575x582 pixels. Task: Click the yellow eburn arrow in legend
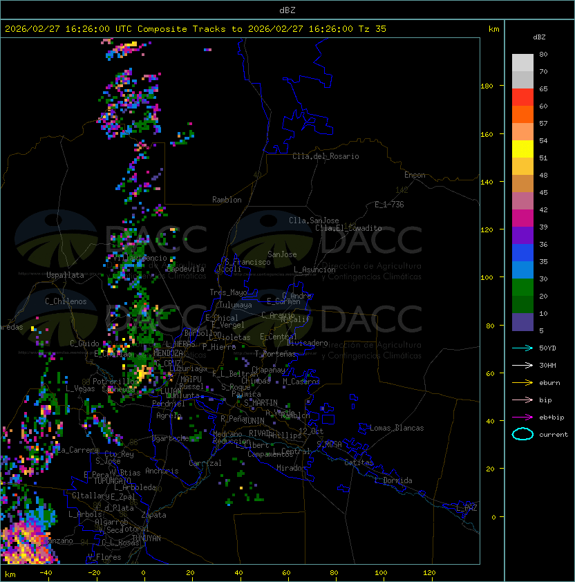click(x=522, y=383)
